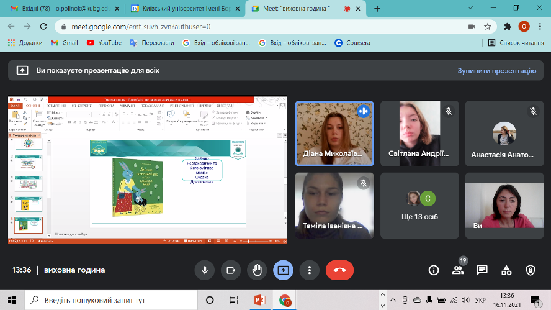Click your own video tile labeled Ви

click(x=504, y=206)
